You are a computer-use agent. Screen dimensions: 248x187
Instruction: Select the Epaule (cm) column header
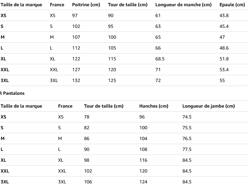[232, 5]
